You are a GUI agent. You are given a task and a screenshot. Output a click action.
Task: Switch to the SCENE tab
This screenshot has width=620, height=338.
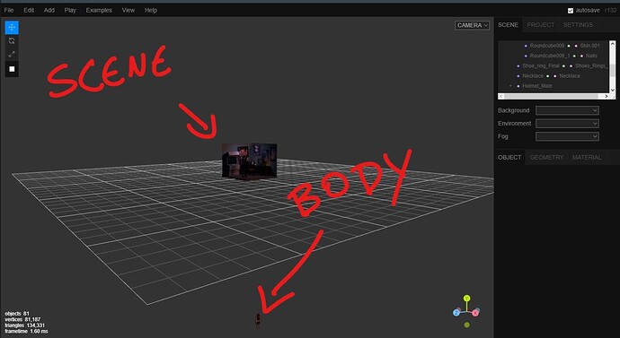point(508,25)
